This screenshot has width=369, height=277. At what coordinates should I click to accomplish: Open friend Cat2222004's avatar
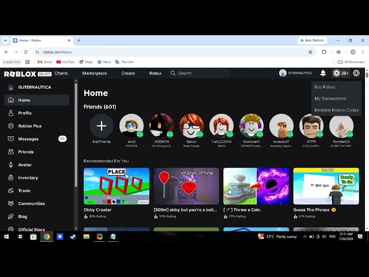221,126
